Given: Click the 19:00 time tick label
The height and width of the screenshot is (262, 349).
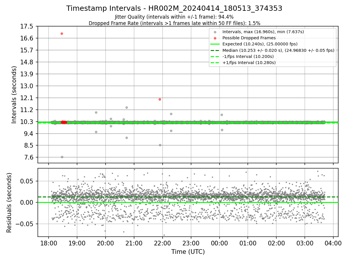Looking at the screenshot, I should (77, 243).
